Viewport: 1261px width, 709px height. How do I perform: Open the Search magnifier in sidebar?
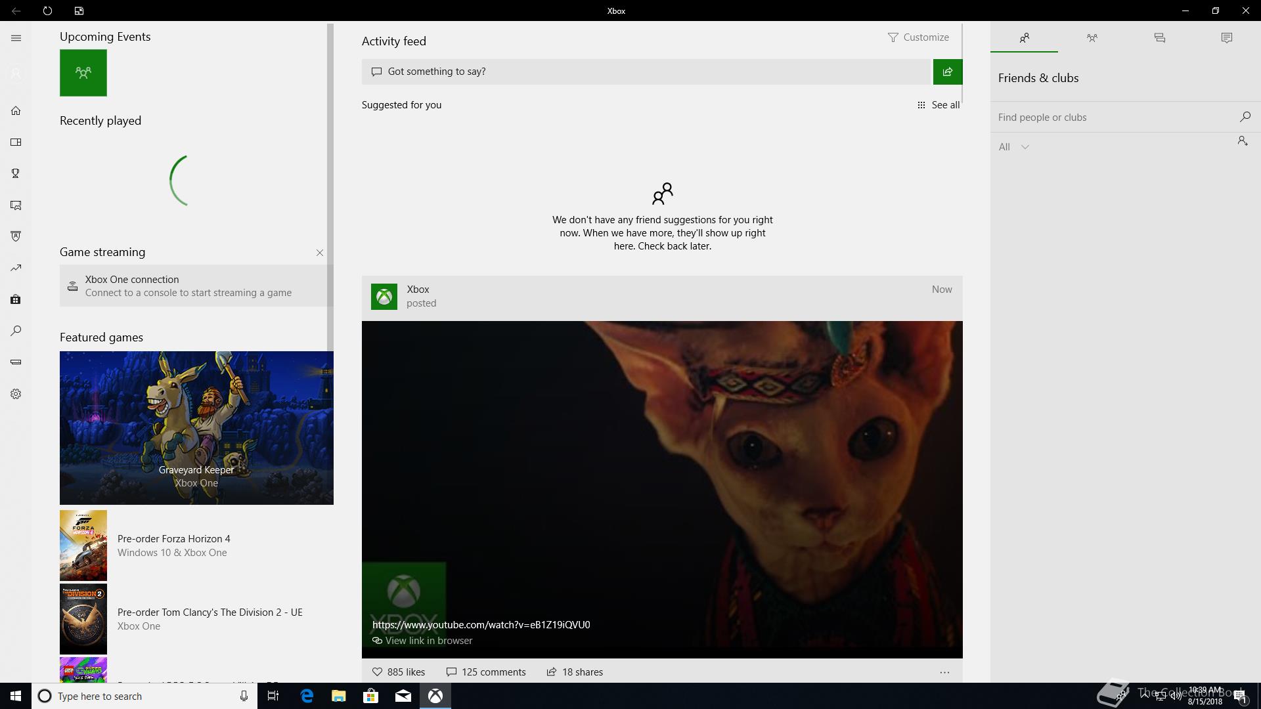click(x=16, y=331)
